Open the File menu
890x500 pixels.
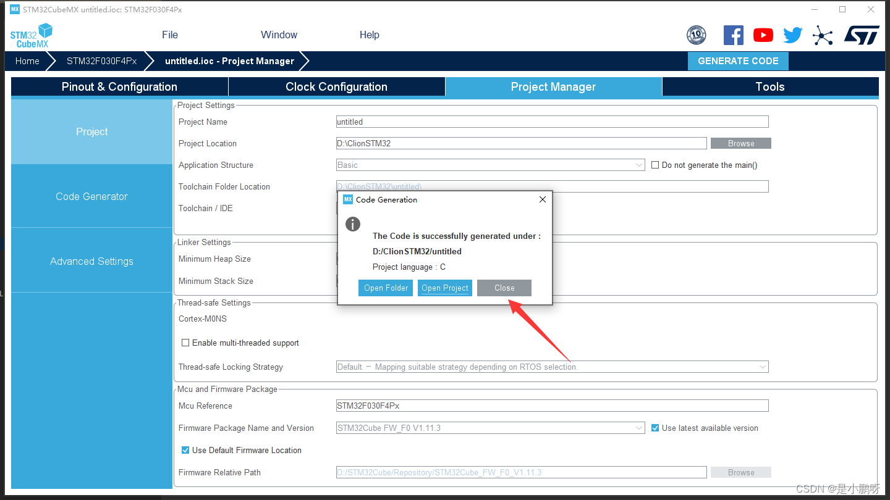pos(170,35)
